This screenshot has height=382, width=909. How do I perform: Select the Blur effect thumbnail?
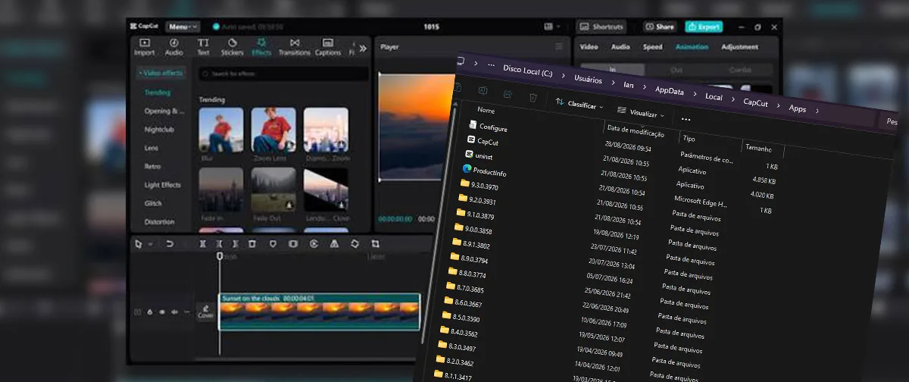click(221, 130)
